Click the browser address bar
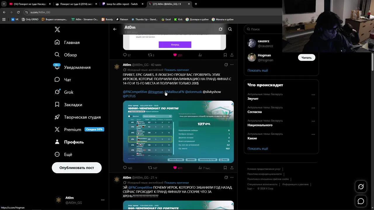Screen dimensions: 374x210 [152, 12]
